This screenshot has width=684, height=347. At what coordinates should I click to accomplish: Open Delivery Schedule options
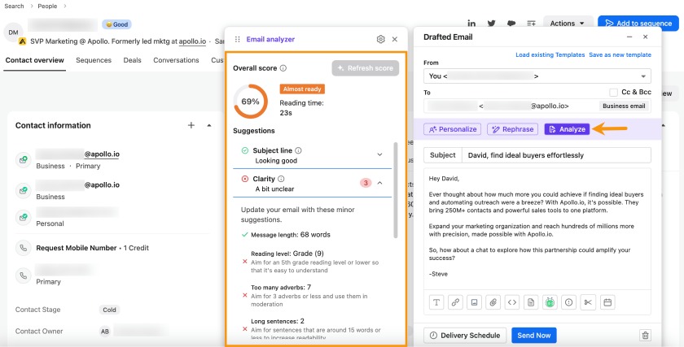465,336
